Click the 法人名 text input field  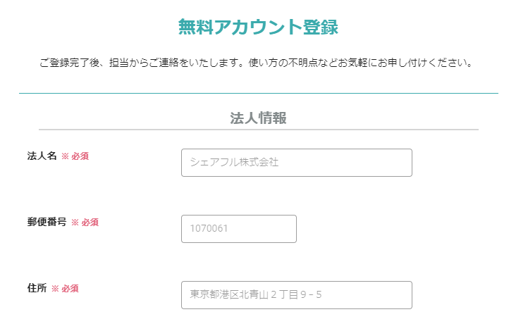[x=296, y=163]
